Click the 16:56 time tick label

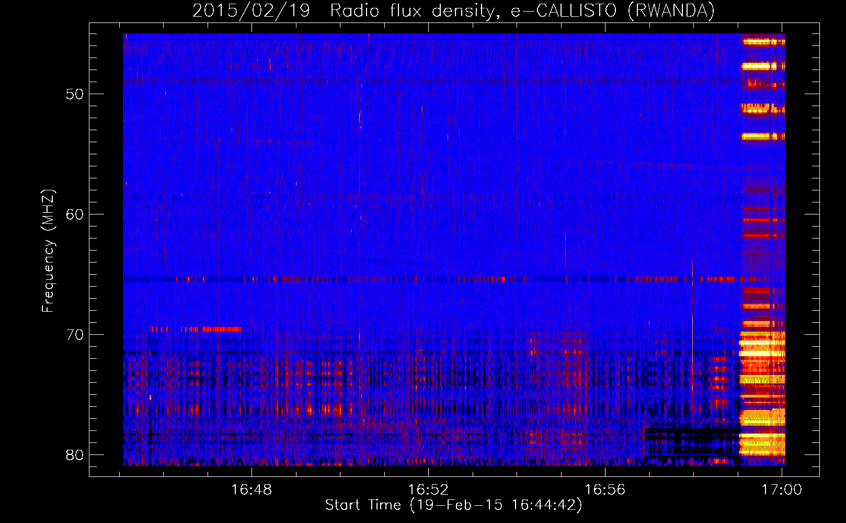point(605,490)
